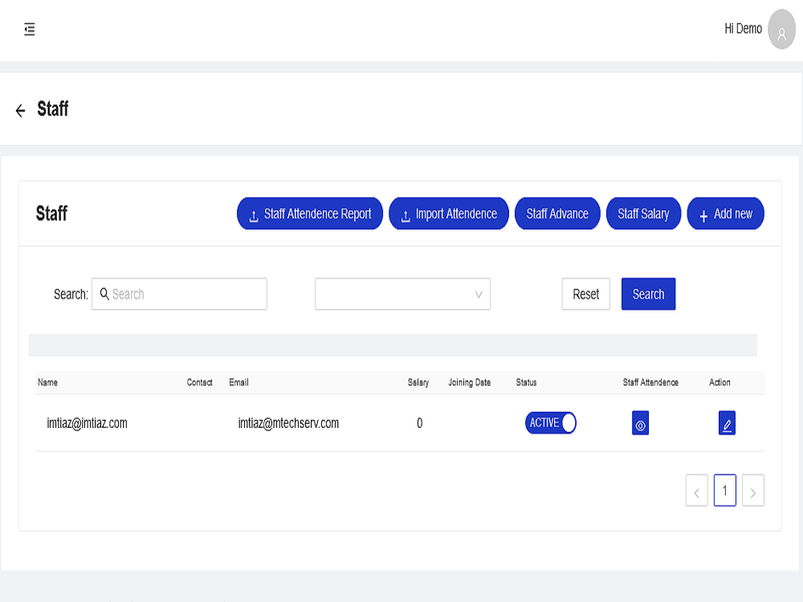This screenshot has height=602, width=803.
Task: Open the user avatar profile
Action: pos(781,29)
